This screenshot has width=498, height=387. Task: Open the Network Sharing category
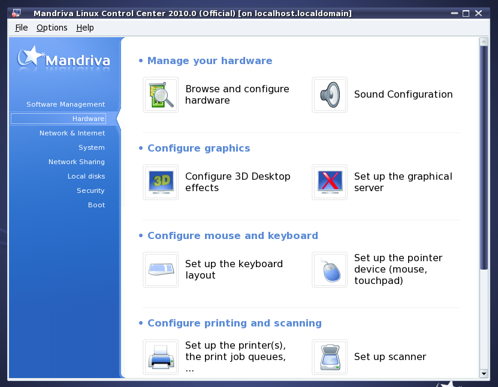pos(77,162)
